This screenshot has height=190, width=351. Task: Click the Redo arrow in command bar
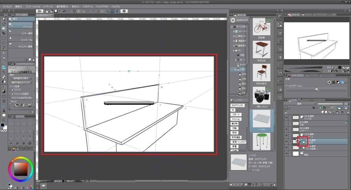pyautogui.click(x=69, y=11)
